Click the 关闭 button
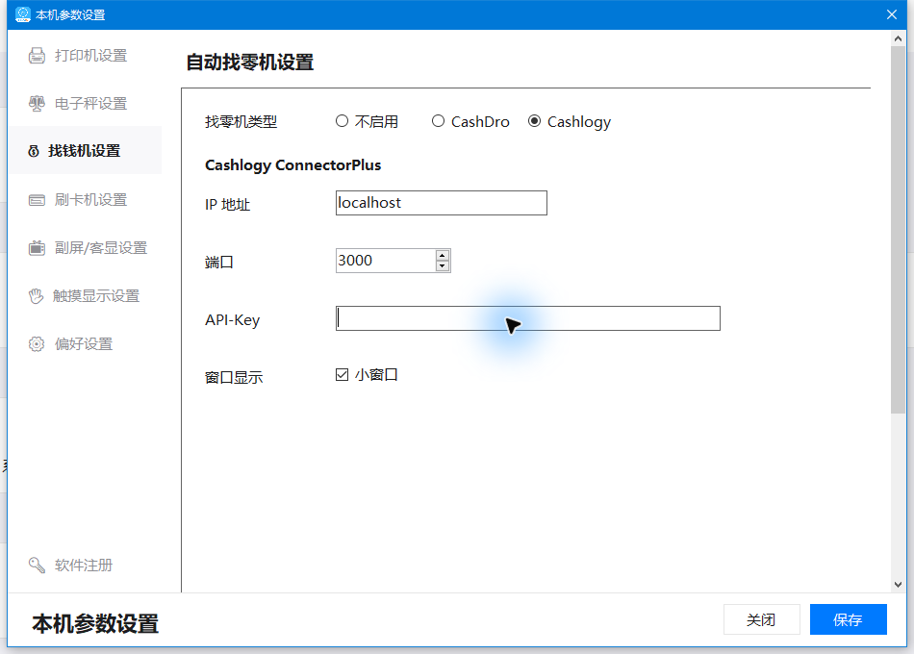 pos(761,619)
